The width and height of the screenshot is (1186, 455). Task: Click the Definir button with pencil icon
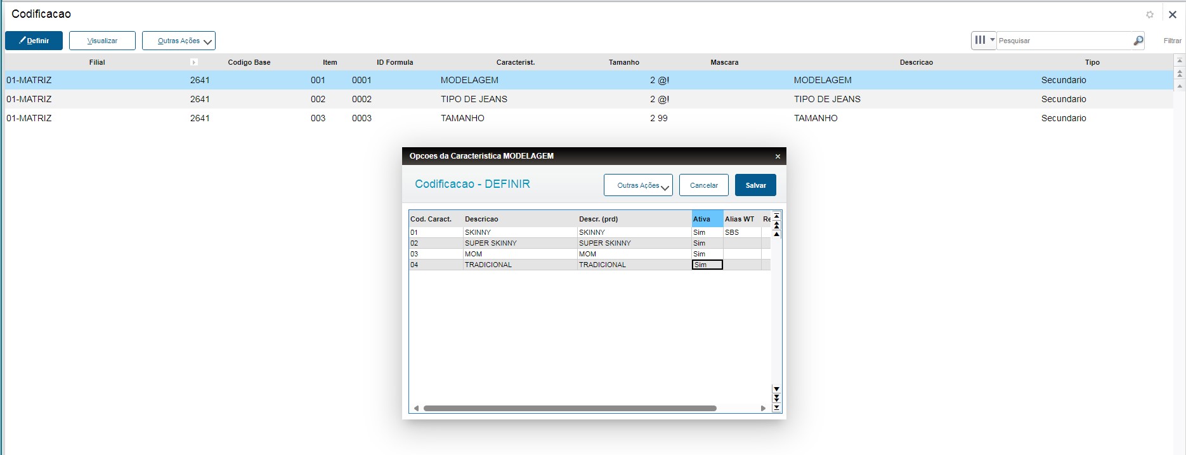click(34, 41)
